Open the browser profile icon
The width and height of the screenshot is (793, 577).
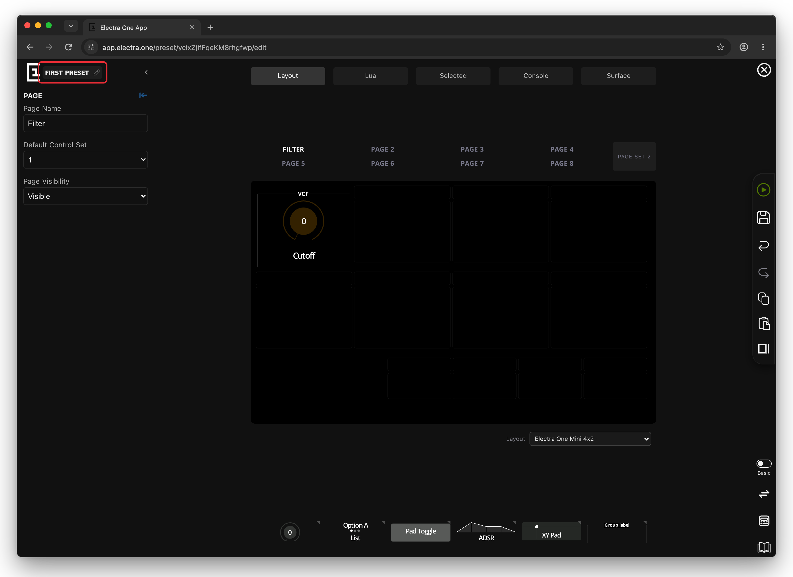pos(744,47)
